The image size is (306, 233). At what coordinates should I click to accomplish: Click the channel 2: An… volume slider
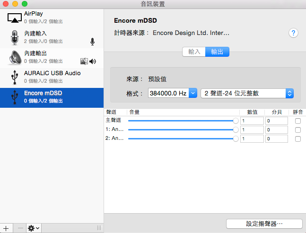183,139
